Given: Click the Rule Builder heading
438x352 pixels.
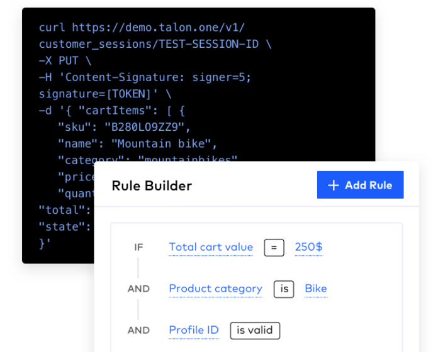Looking at the screenshot, I should (152, 185).
